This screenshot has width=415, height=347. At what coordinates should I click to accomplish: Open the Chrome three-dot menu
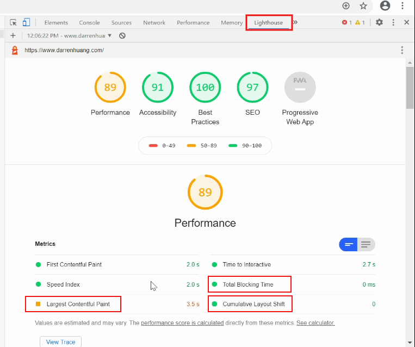(x=402, y=5)
